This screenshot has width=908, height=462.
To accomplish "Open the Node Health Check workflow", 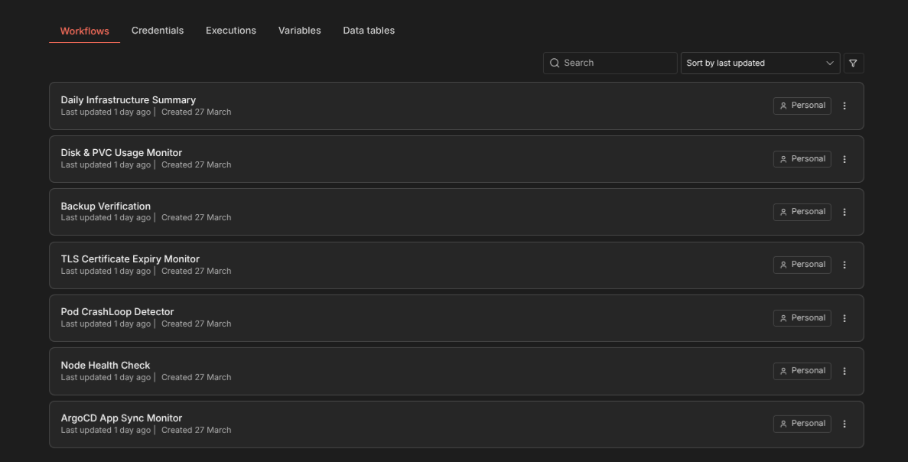I will point(105,365).
